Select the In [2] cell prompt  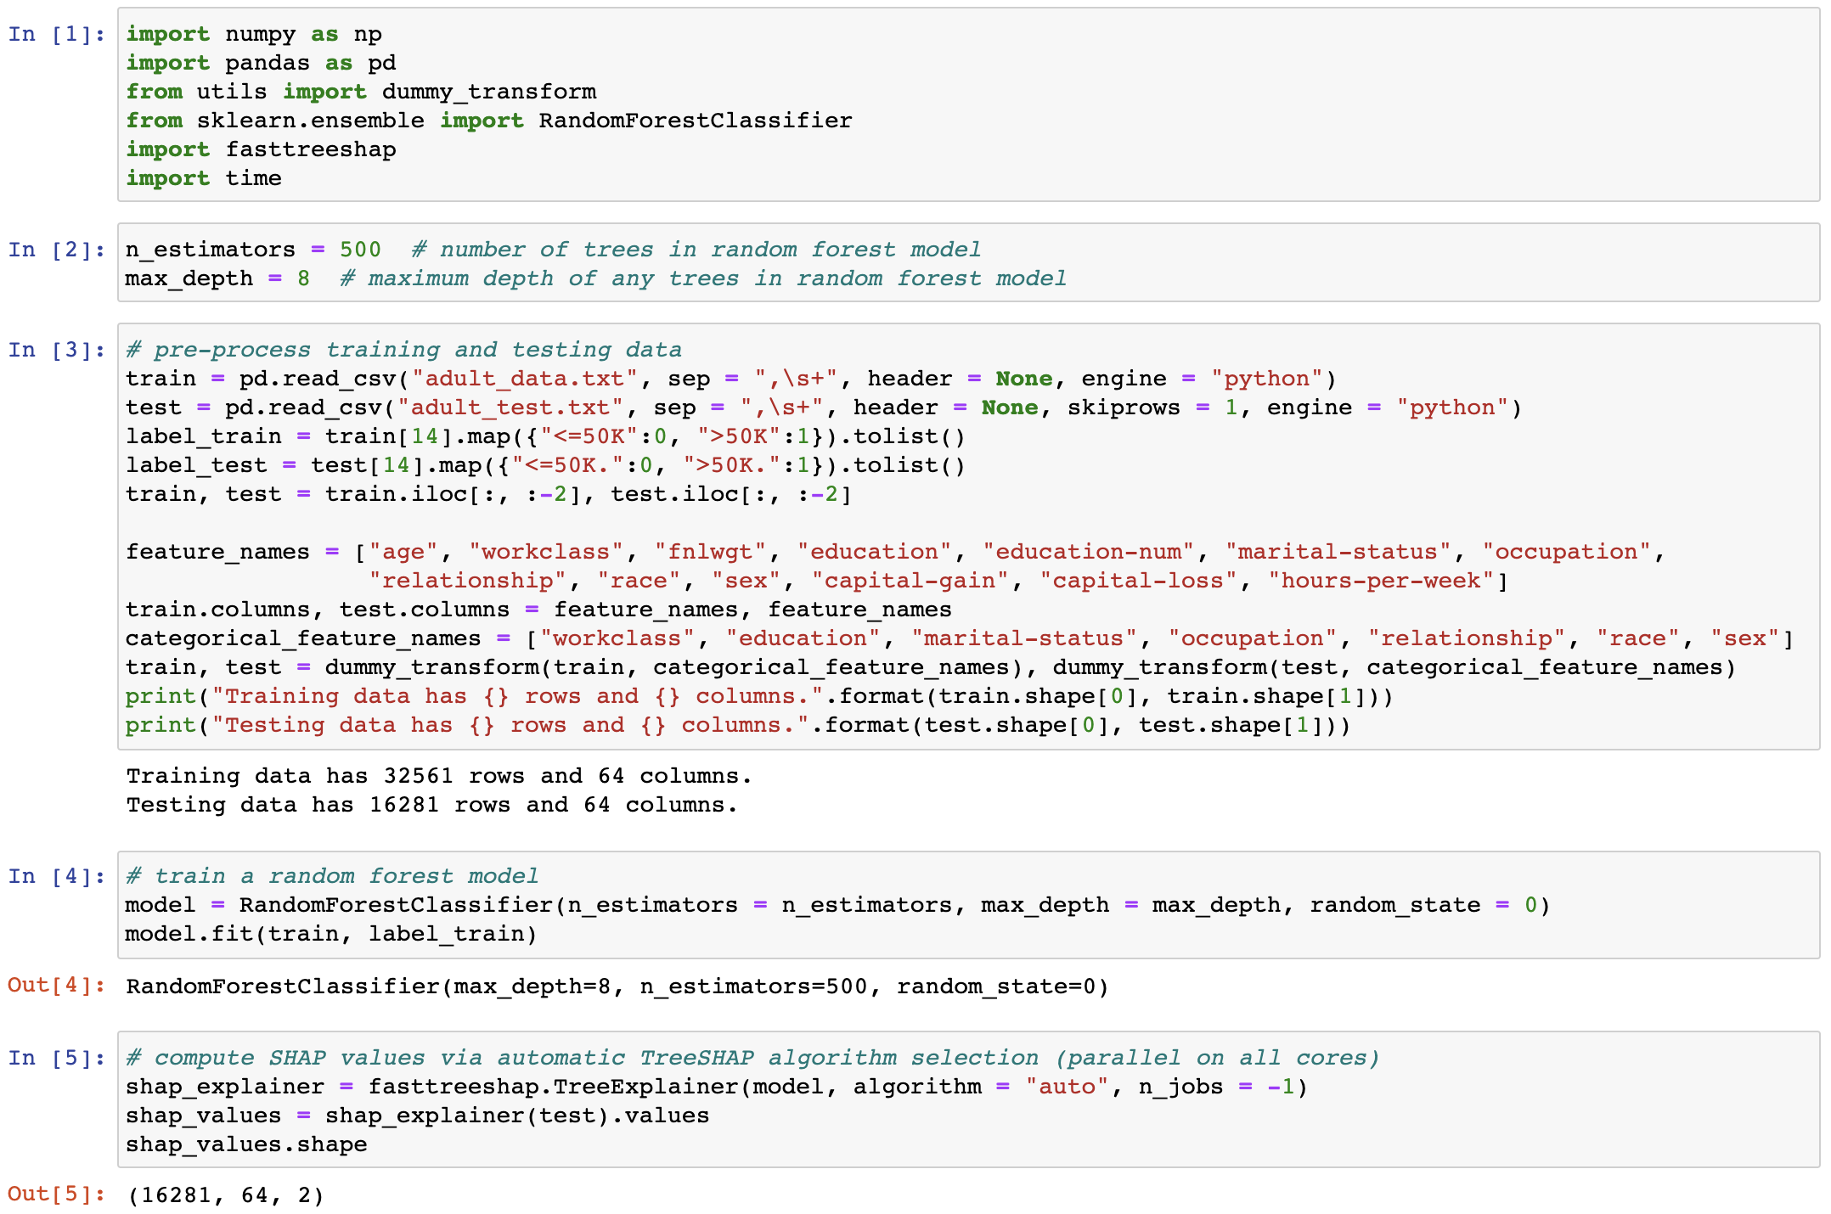(x=56, y=250)
